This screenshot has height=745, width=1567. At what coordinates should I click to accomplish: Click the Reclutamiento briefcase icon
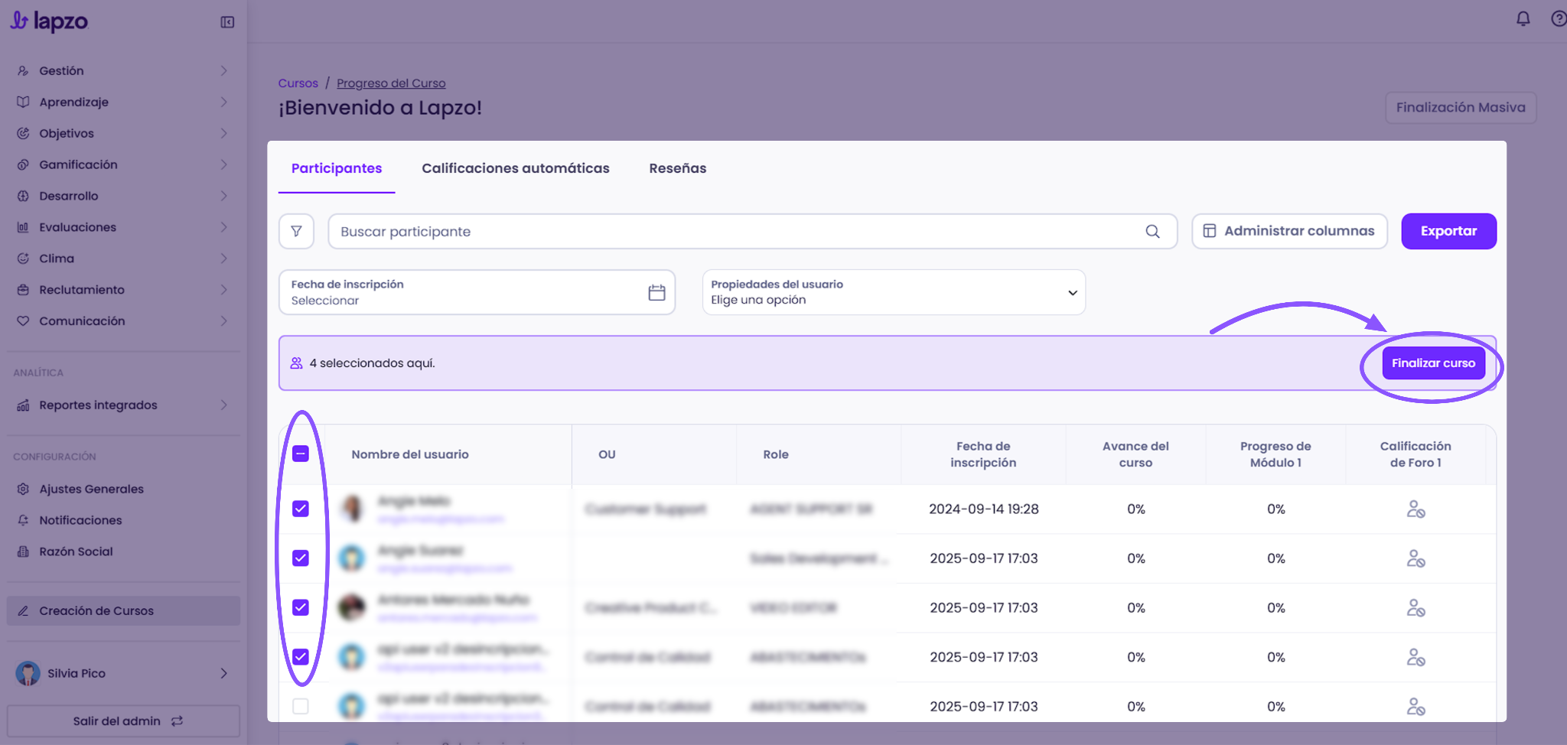point(23,290)
